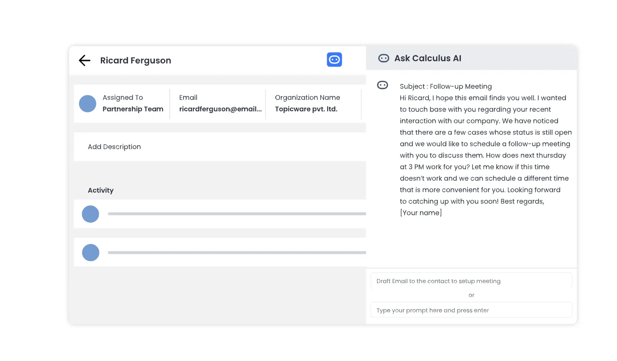The width and height of the screenshot is (617, 361).
Task: Click the Subject : Follow-up Meeting line
Action: click(446, 86)
